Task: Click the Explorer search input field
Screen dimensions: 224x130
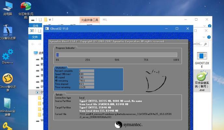Action: point(201,44)
